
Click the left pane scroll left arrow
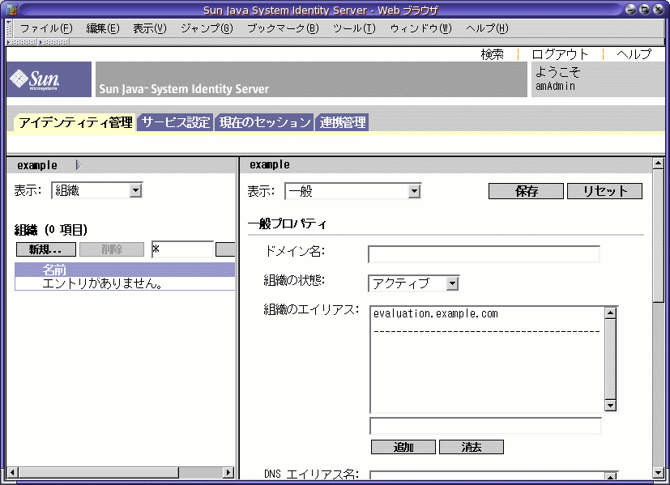tap(12, 473)
